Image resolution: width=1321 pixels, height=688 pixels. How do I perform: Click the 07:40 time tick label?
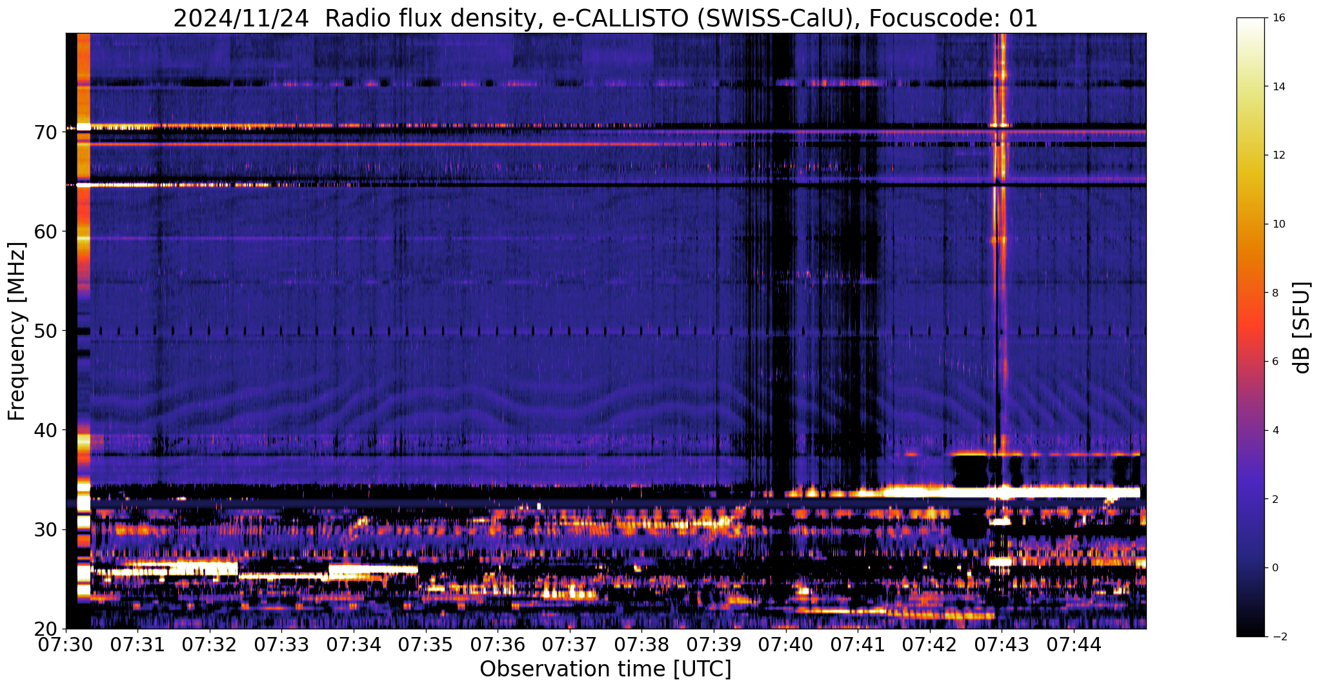[786, 645]
